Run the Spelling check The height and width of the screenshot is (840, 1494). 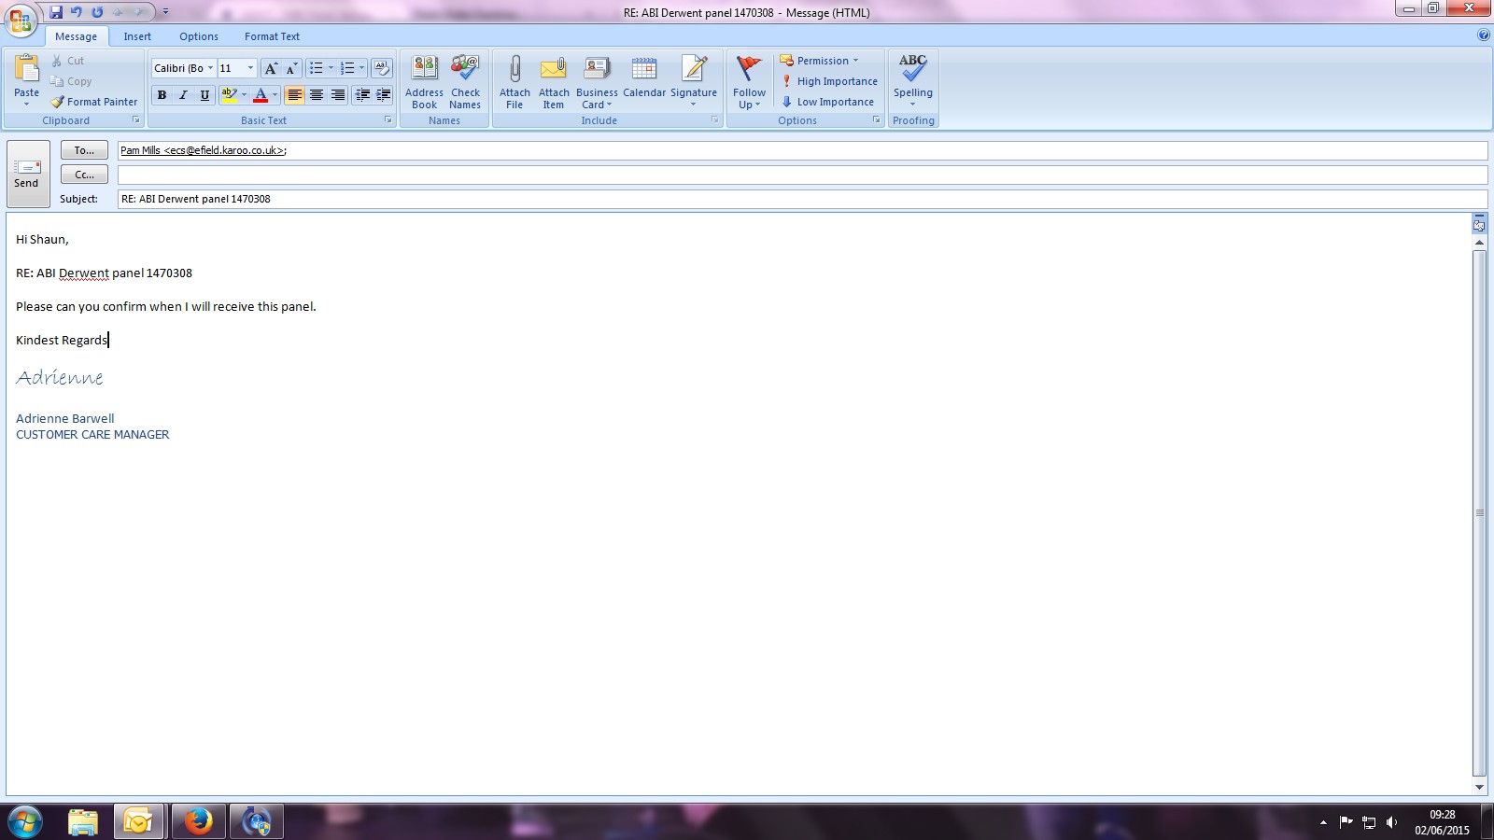coord(912,70)
